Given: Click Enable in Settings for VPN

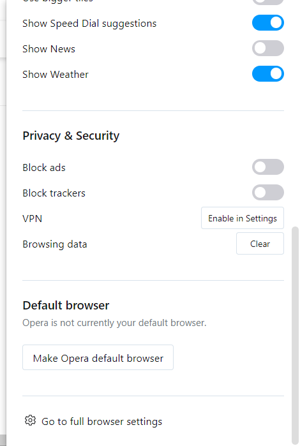Looking at the screenshot, I should coord(243,218).
